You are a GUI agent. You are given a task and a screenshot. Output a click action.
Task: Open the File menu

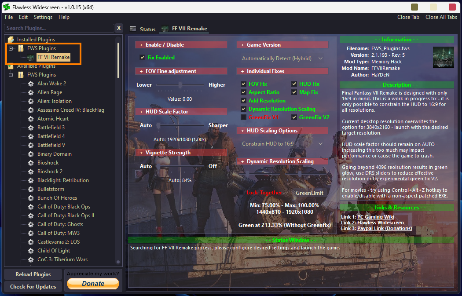pos(9,17)
